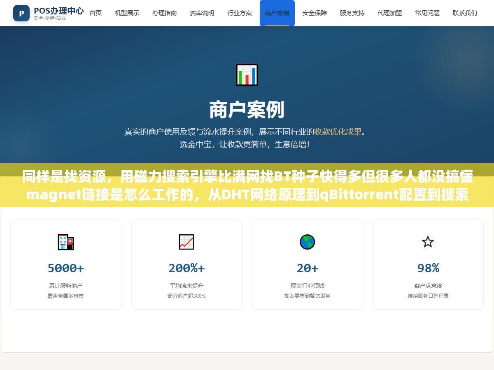494x370 pixels.
Task: Open 办理指南 in the navigation bar
Action: (165, 13)
